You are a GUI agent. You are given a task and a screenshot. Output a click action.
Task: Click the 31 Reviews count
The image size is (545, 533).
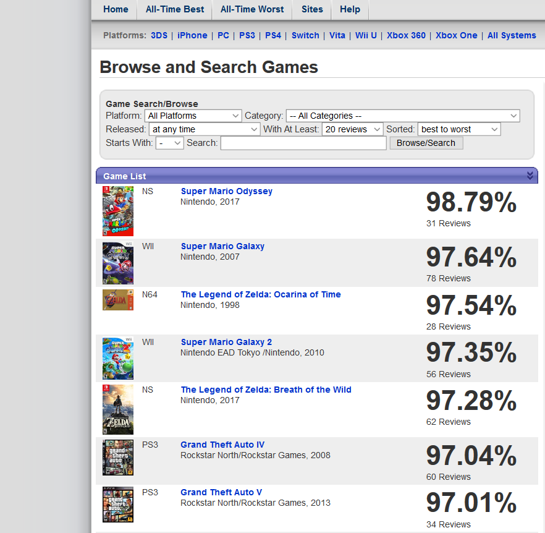coord(449,223)
